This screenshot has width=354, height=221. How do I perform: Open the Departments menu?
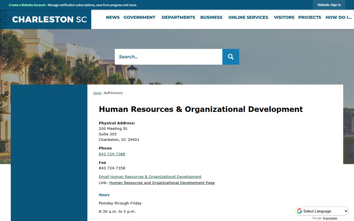pyautogui.click(x=178, y=17)
